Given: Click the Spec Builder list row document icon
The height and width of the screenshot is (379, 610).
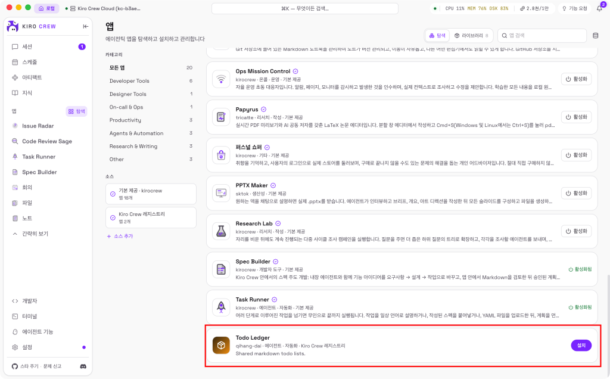Looking at the screenshot, I should [x=221, y=269].
